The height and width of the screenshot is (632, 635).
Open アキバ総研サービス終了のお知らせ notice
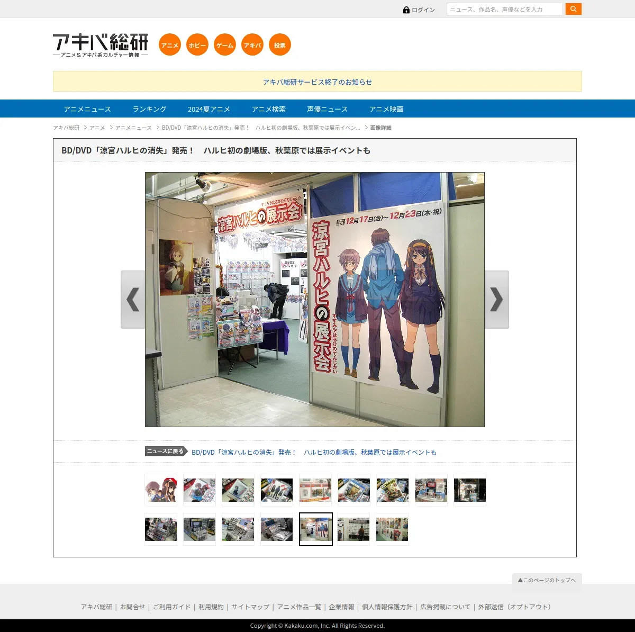pyautogui.click(x=317, y=82)
